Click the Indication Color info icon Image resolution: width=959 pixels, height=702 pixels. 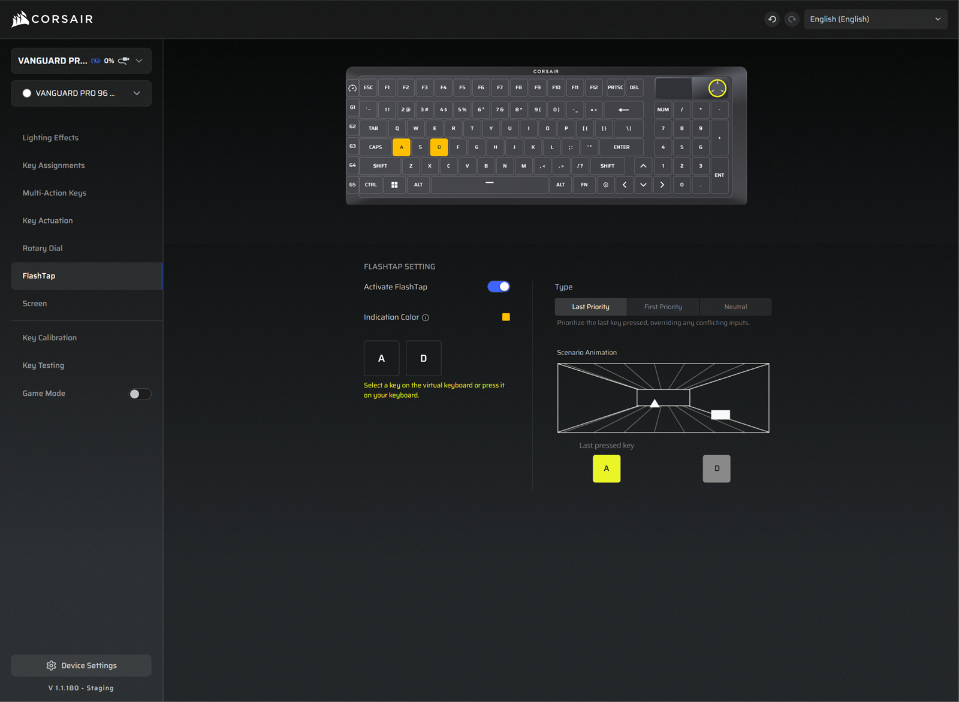click(x=426, y=318)
